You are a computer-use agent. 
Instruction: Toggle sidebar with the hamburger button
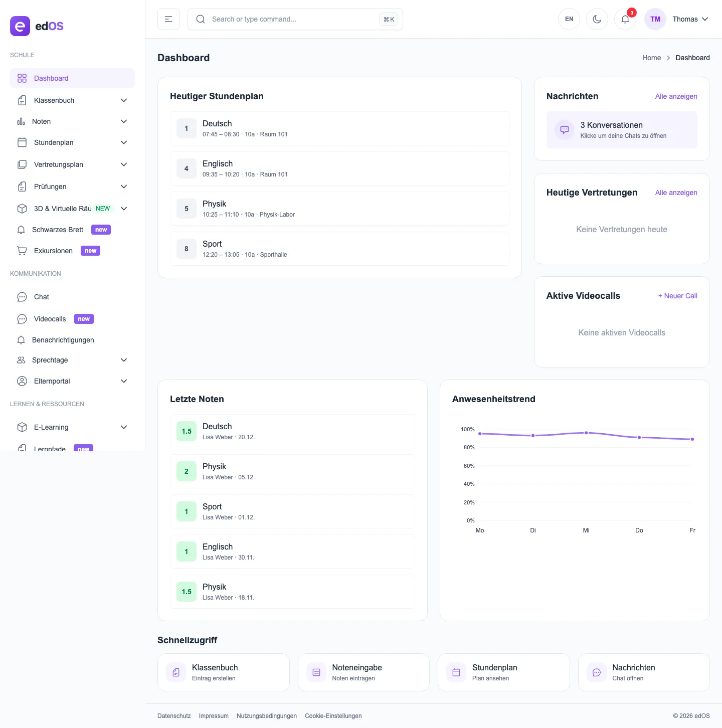(168, 19)
